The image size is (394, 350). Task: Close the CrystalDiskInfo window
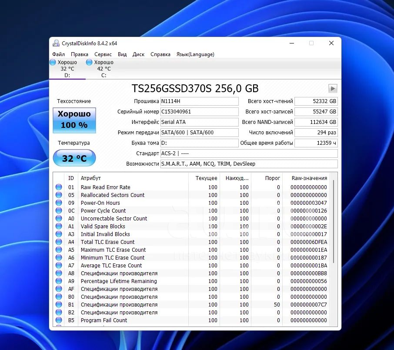[x=331, y=43]
